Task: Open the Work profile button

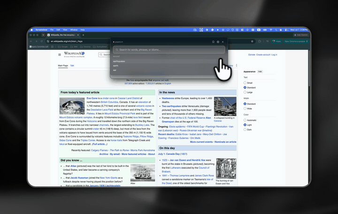Action: point(277,41)
